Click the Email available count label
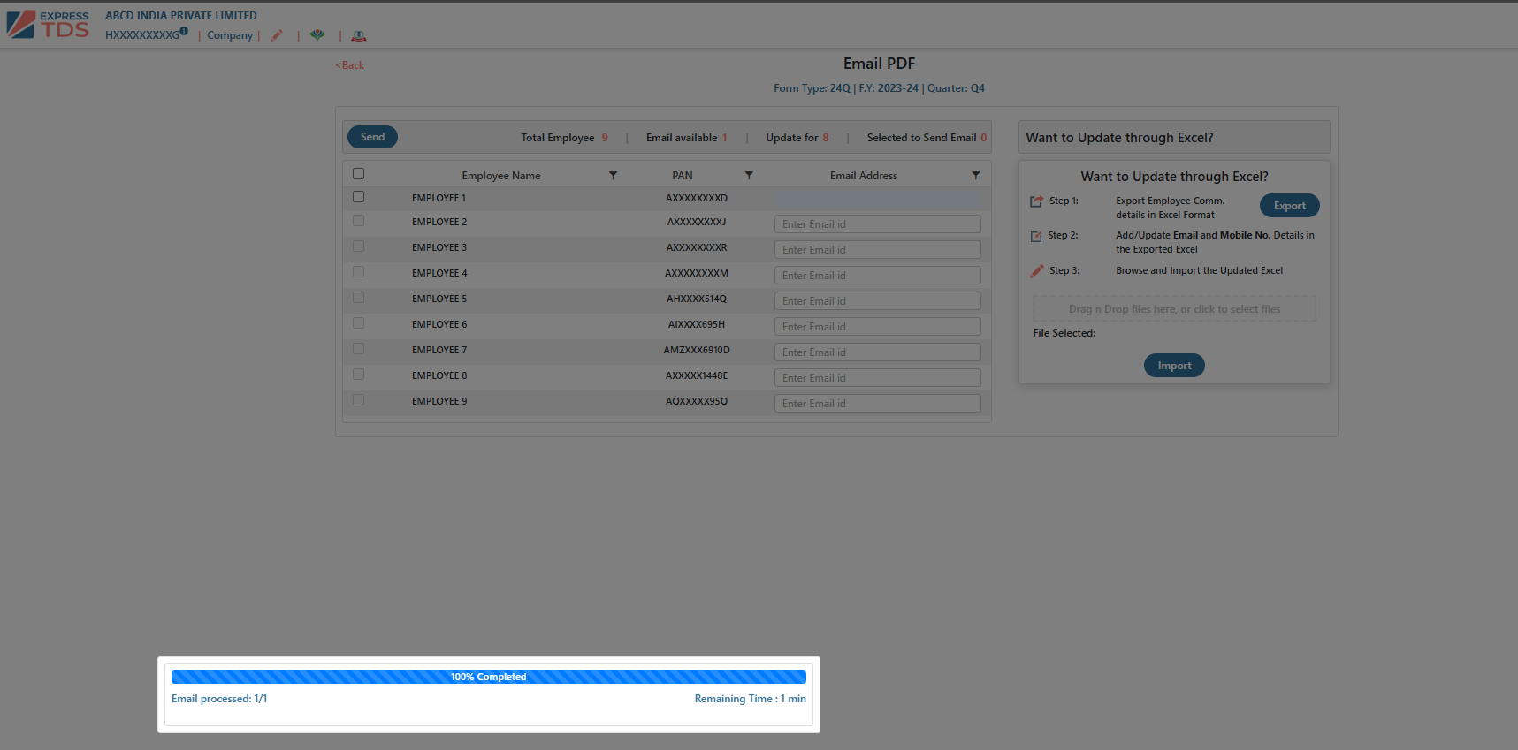The width and height of the screenshot is (1518, 750). coord(687,138)
